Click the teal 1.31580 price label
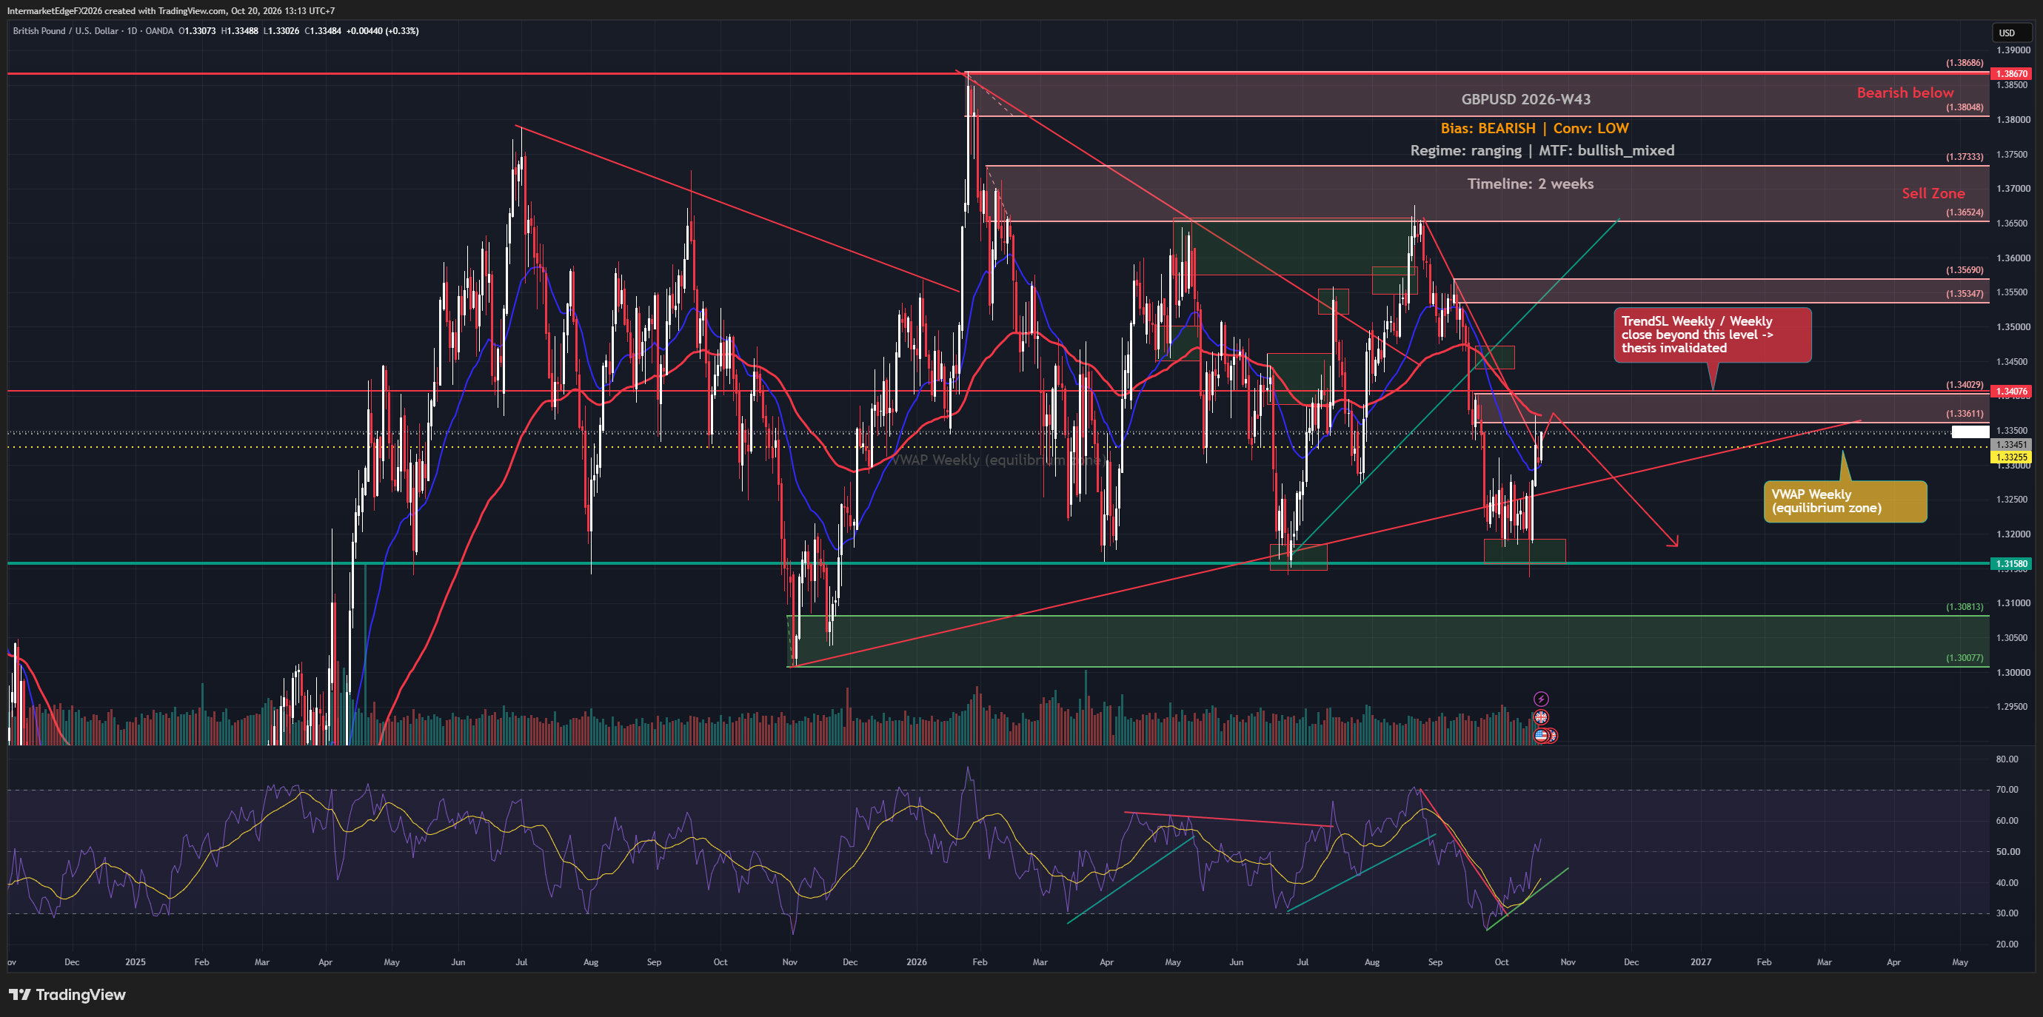Screen dimensions: 2043x1017 click(2012, 565)
